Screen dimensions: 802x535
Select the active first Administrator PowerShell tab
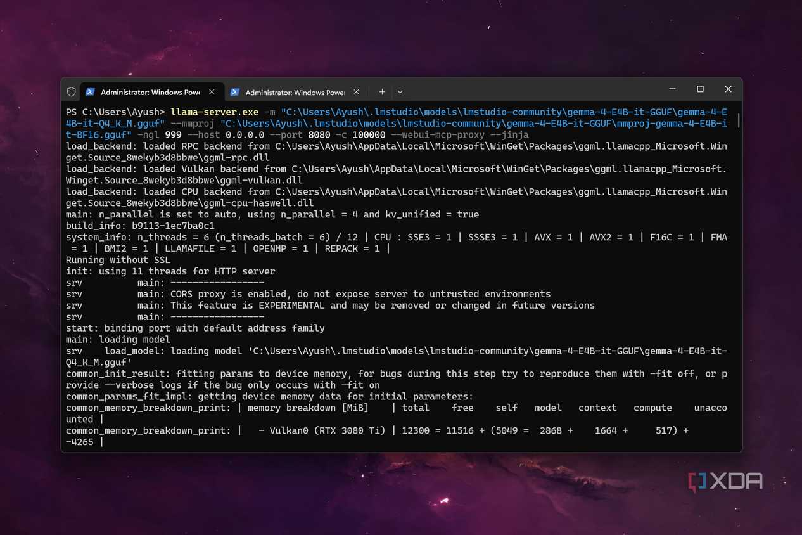tap(151, 92)
